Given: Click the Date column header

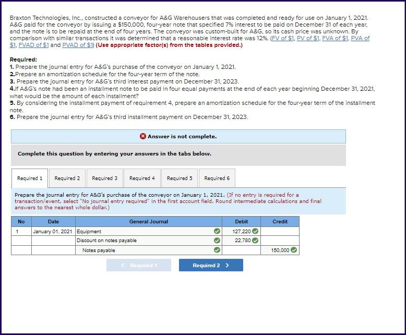Looking at the screenshot, I should [53, 222].
